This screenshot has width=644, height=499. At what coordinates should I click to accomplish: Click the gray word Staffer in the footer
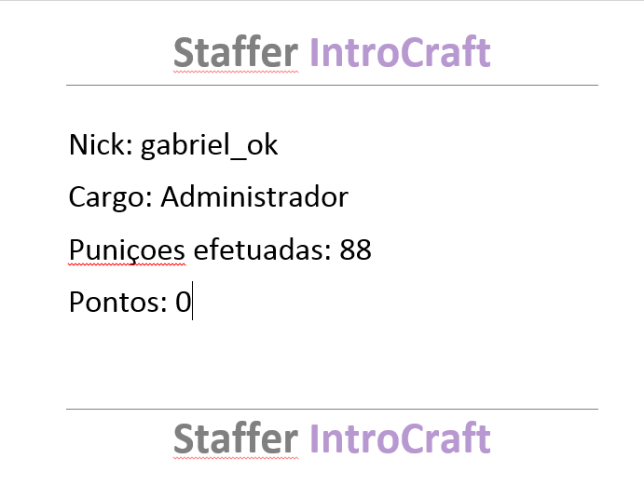coord(236,438)
